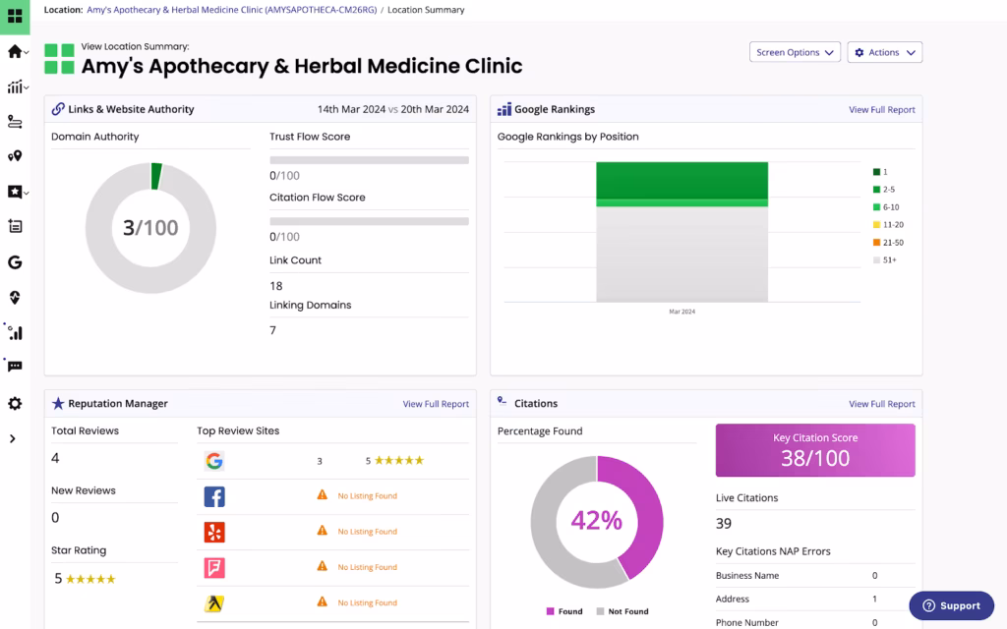Open the settings gear in sidebar
1007x629 pixels.
(15, 403)
